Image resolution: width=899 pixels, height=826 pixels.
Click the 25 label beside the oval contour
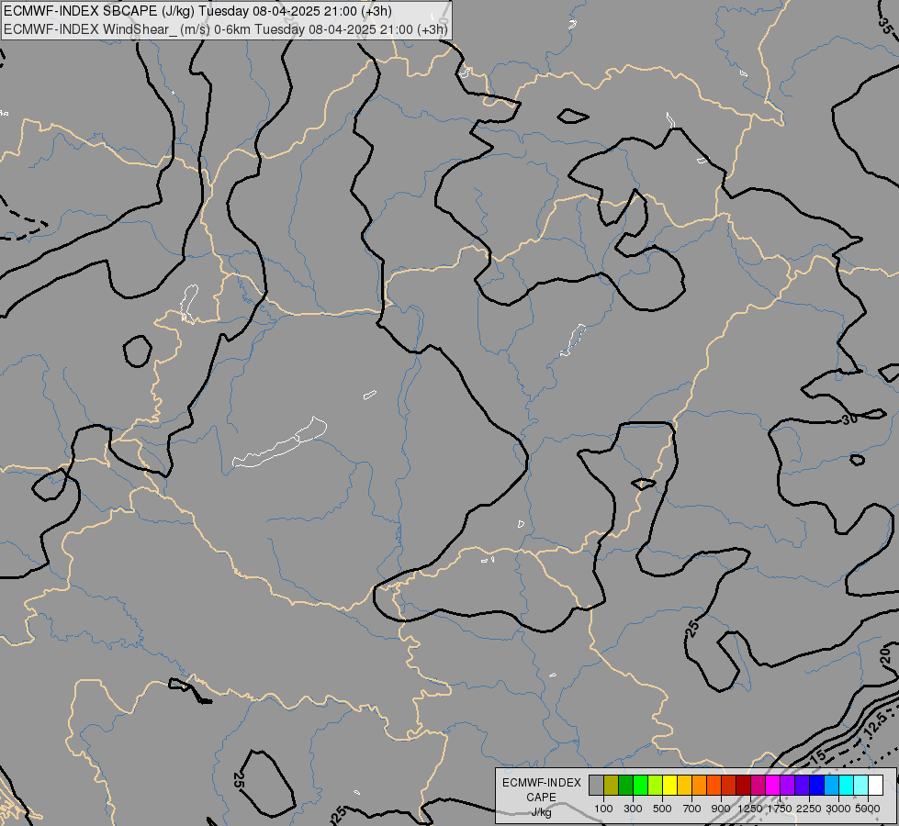click(239, 779)
